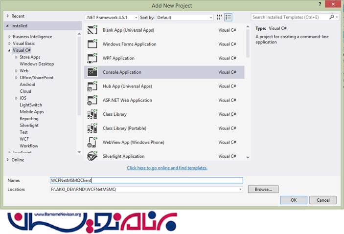This screenshot has width=344, height=234.
Task: Choose the WPF Application template icon
Action: (92, 58)
